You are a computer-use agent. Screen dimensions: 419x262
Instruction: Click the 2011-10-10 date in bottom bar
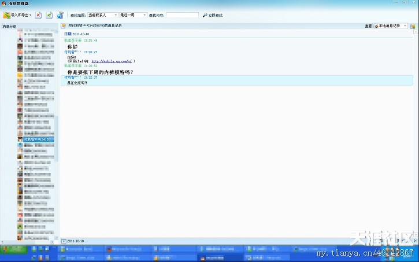(75, 241)
